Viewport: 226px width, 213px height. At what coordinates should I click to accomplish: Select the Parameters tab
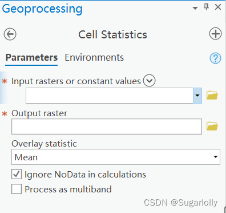coord(31,58)
